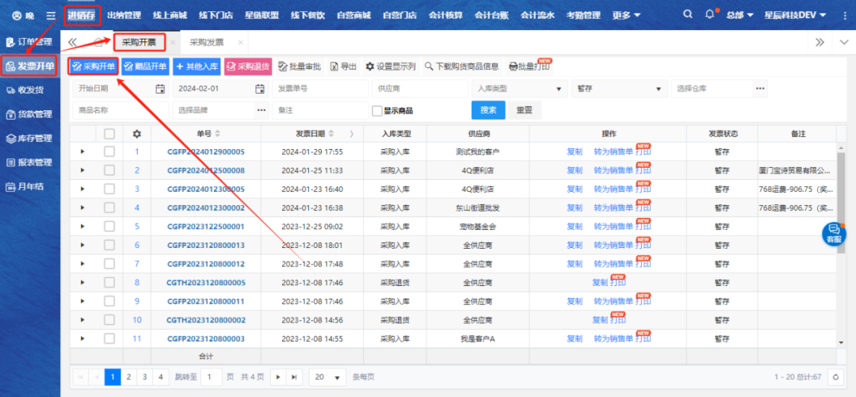Open calendar icon in 开始日期 field
The width and height of the screenshot is (856, 397).
coord(160,89)
